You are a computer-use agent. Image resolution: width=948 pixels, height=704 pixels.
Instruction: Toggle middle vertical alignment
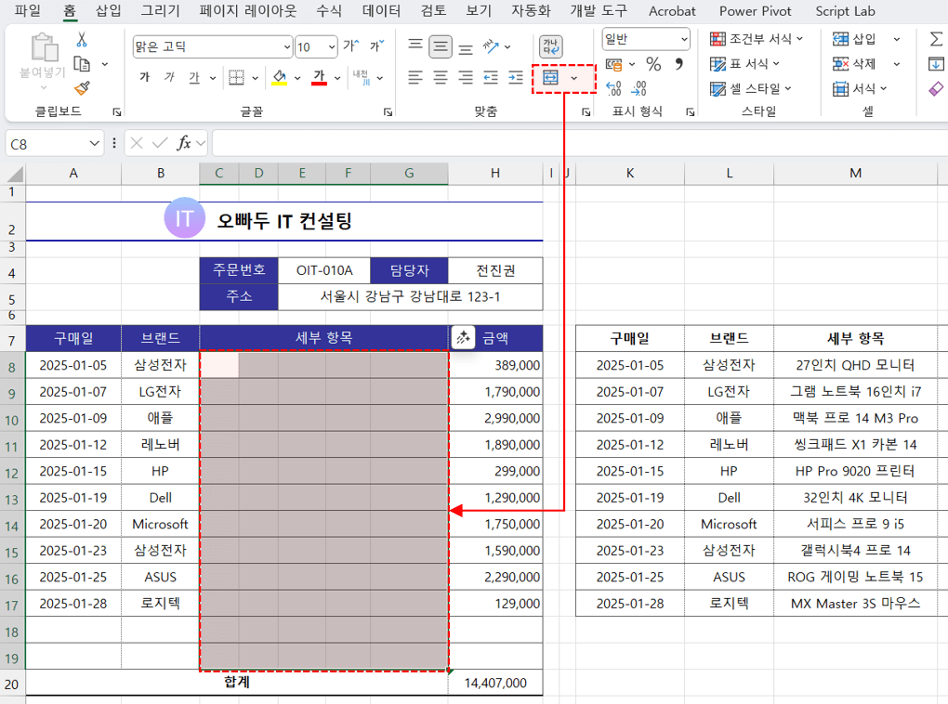tap(441, 46)
